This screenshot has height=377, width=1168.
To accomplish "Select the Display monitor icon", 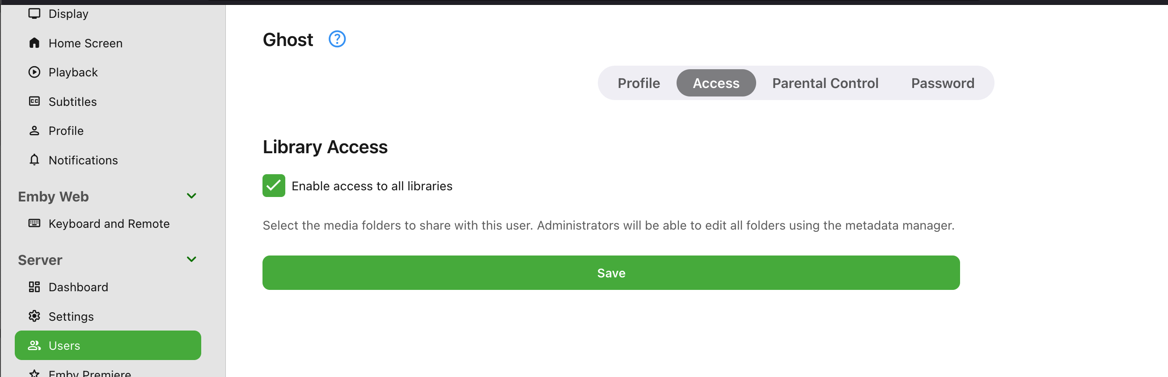I will click(x=34, y=13).
